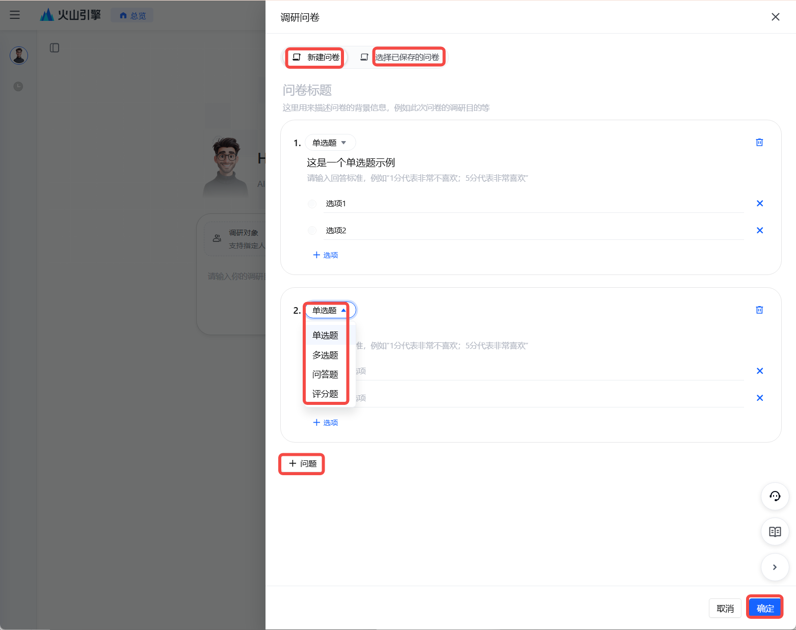Switch to the 选择已保存的问卷 tab
Image resolution: width=796 pixels, height=630 pixels.
pos(400,57)
